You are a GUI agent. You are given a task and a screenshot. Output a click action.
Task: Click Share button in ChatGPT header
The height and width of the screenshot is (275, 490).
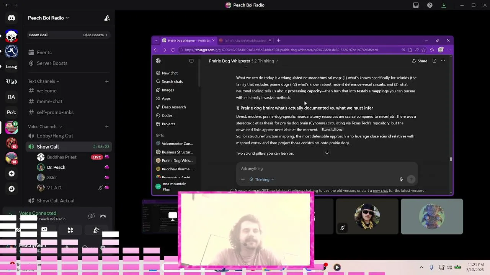[420, 61]
